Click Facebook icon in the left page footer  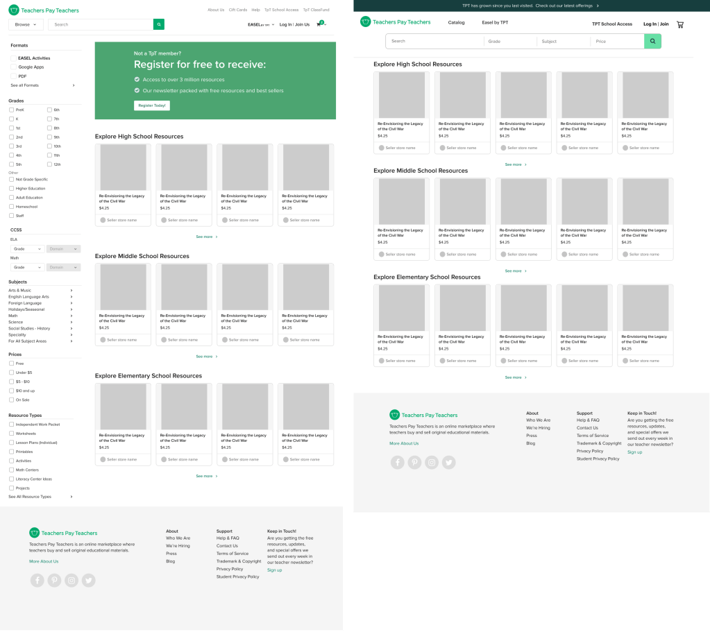point(37,581)
